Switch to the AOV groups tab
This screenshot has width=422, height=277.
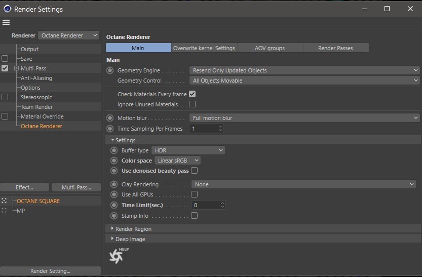[270, 48]
